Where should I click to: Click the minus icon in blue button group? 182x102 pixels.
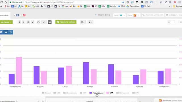point(6,32)
